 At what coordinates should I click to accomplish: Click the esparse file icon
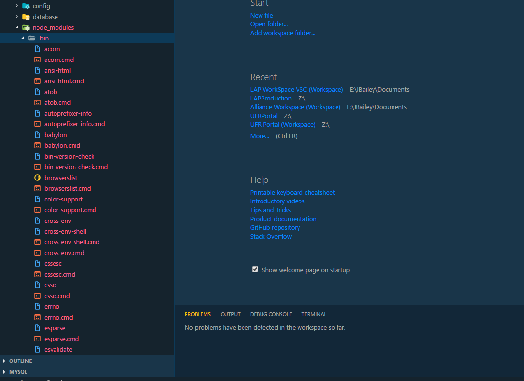click(x=38, y=328)
